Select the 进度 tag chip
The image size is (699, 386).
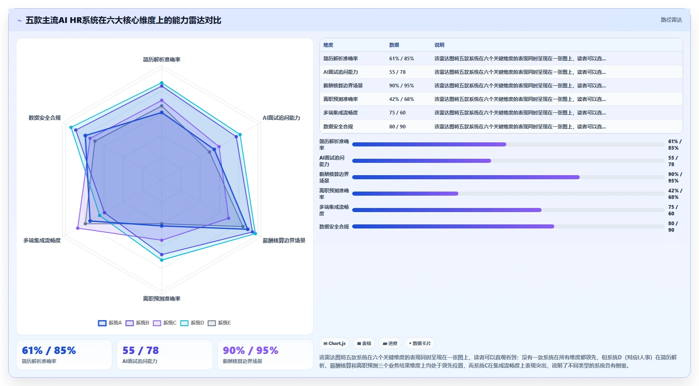(390, 343)
